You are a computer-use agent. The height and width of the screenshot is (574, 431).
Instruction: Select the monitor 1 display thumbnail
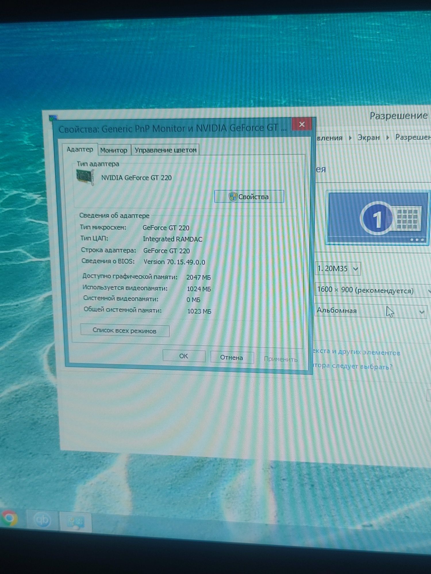(x=378, y=218)
